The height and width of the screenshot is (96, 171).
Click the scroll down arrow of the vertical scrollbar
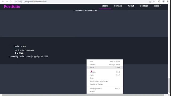(x=169, y=93)
